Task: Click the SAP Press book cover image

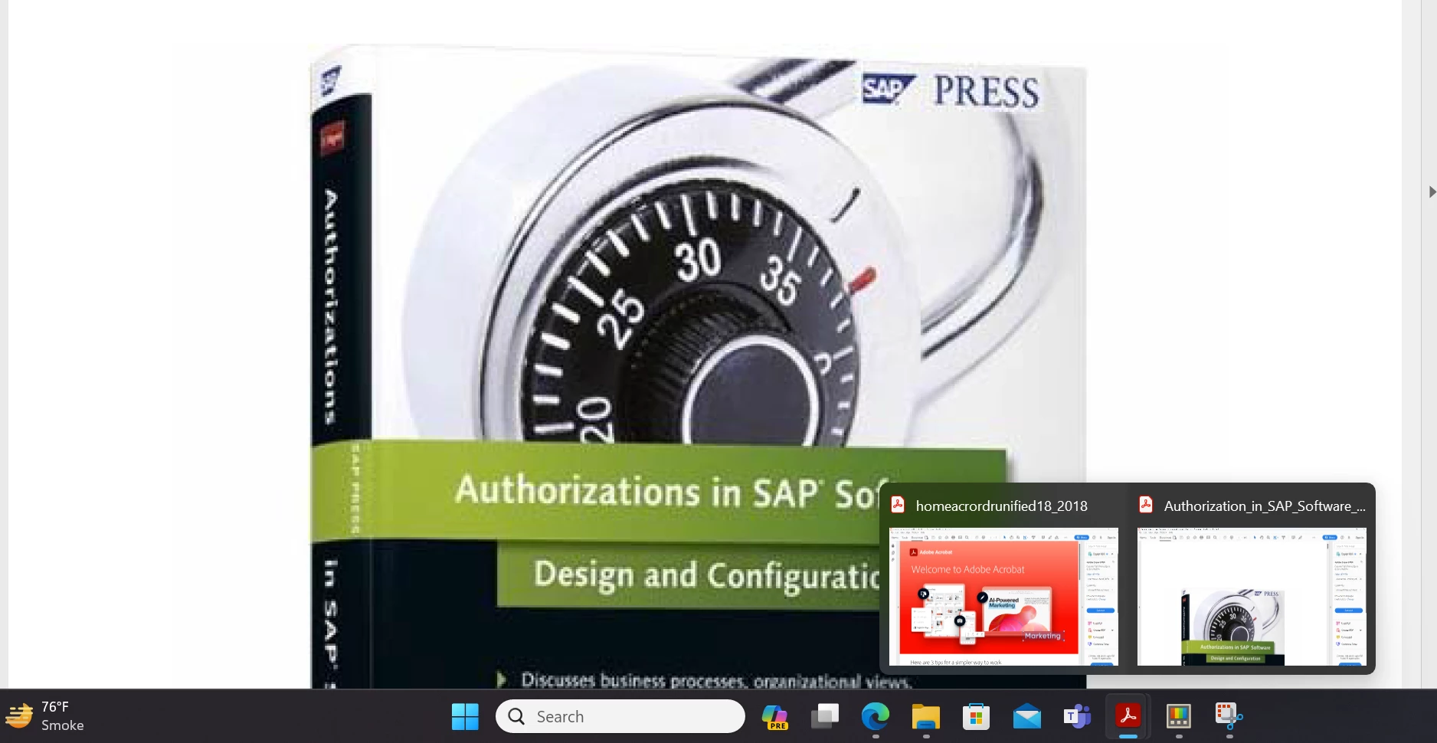Action: pos(699,366)
